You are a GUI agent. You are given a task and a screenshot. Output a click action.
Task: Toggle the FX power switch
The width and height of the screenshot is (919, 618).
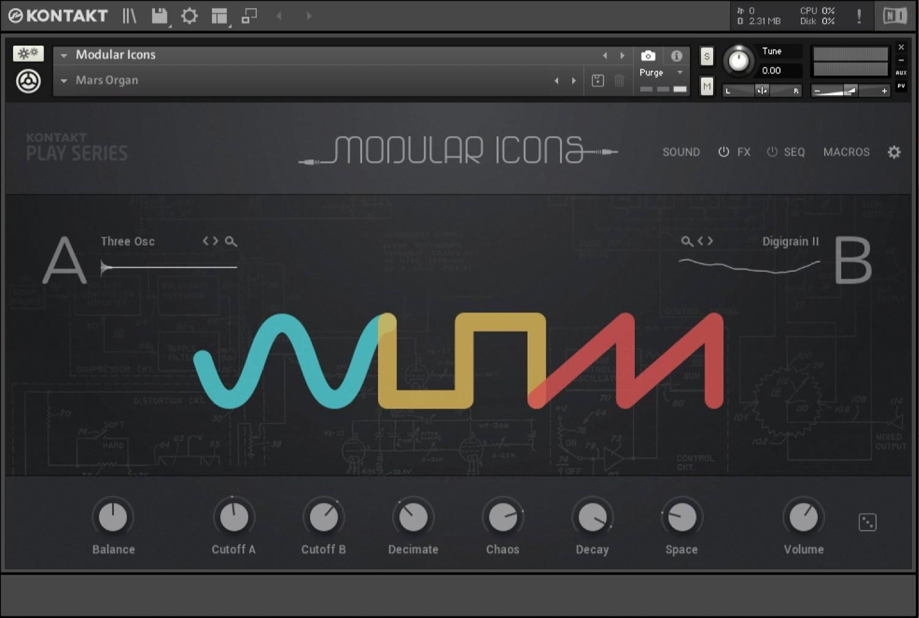click(x=724, y=152)
